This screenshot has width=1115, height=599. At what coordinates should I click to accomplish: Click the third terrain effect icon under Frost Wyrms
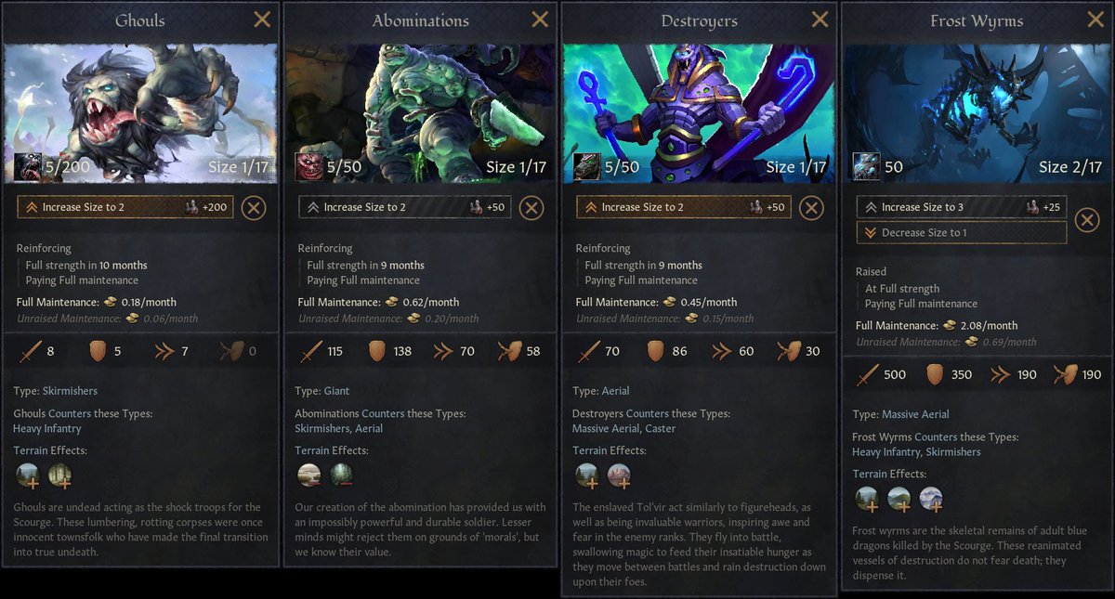(x=931, y=500)
